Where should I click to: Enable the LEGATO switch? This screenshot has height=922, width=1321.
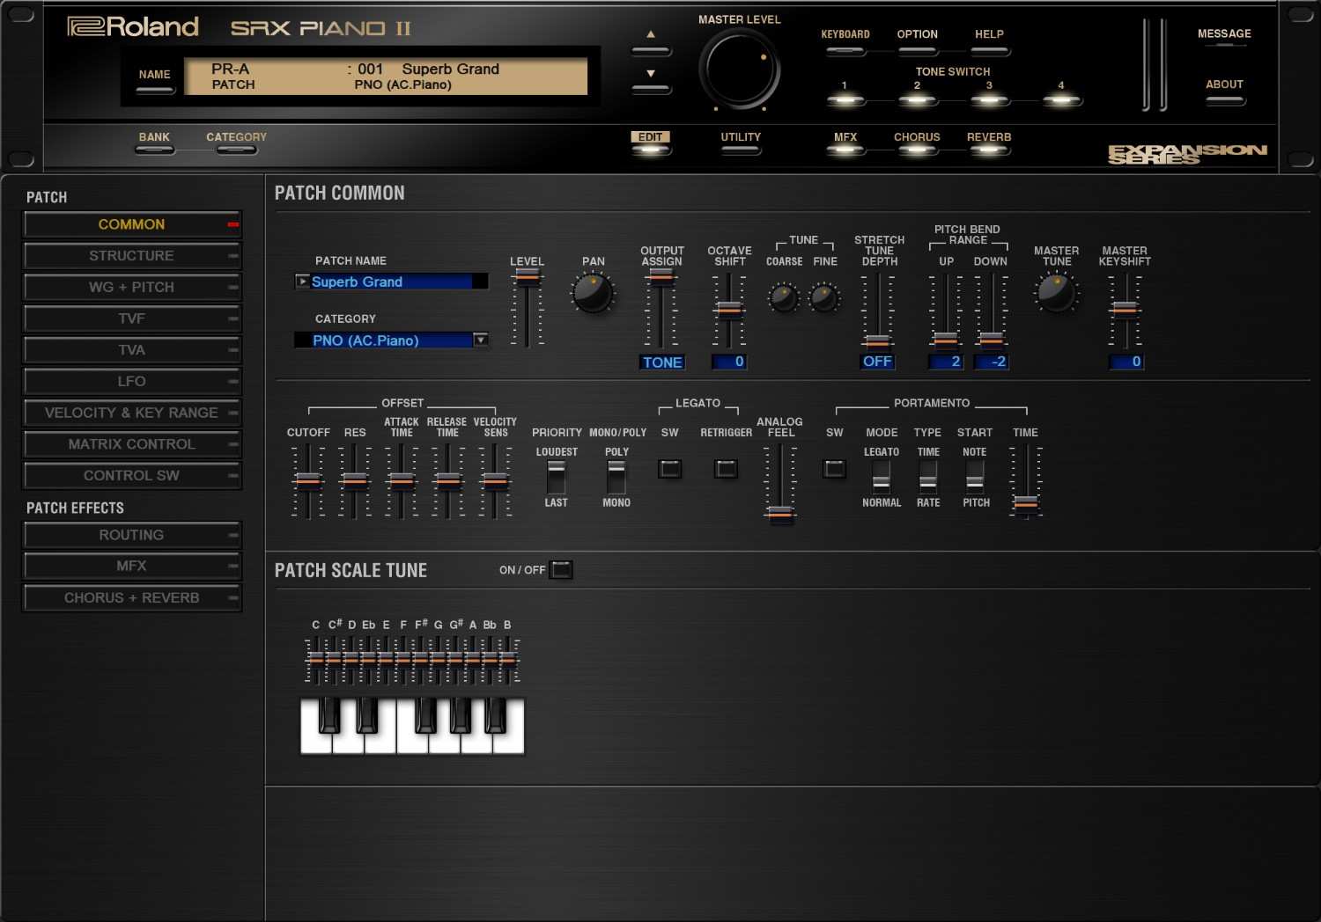tap(670, 469)
